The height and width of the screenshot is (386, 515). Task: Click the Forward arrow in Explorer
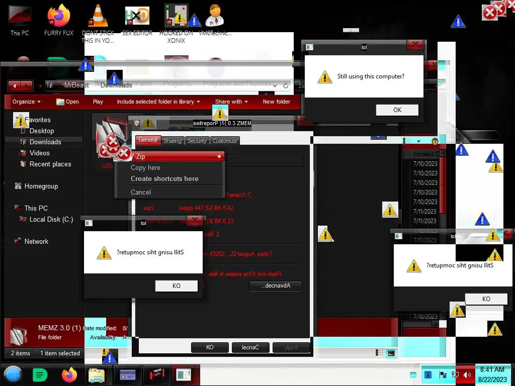coord(27,85)
